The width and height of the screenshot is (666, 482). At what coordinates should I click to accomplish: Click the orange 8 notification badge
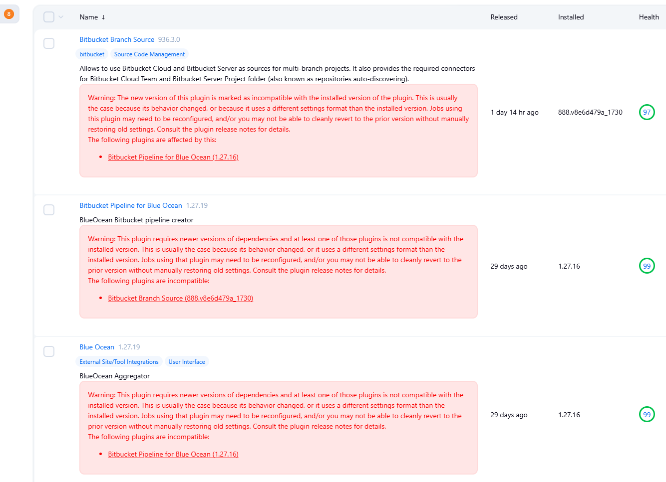(8, 14)
